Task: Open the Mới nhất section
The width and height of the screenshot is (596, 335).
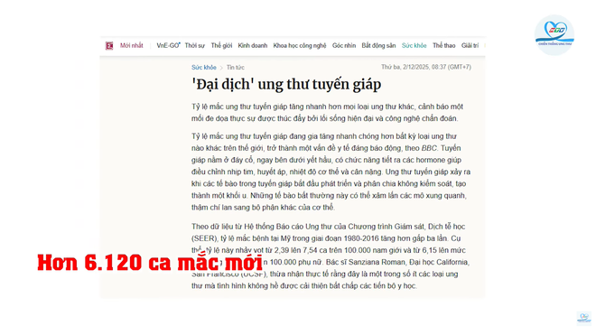Action: (132, 46)
